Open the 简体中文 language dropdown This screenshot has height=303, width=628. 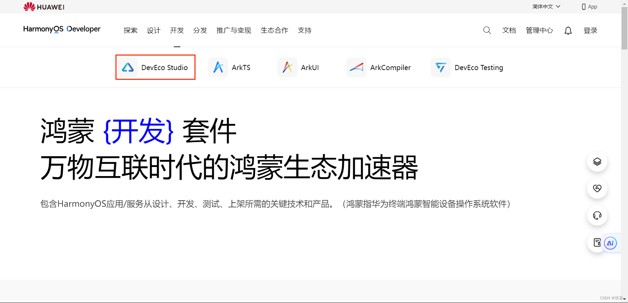pos(546,6)
